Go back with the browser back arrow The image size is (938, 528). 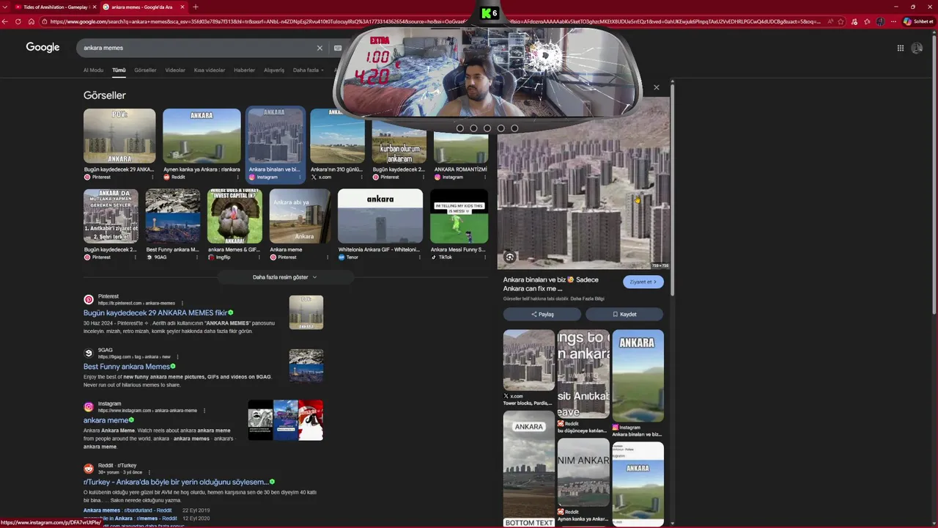point(6,21)
